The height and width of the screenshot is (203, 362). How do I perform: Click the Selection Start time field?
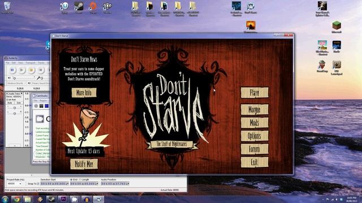[x=55, y=184]
